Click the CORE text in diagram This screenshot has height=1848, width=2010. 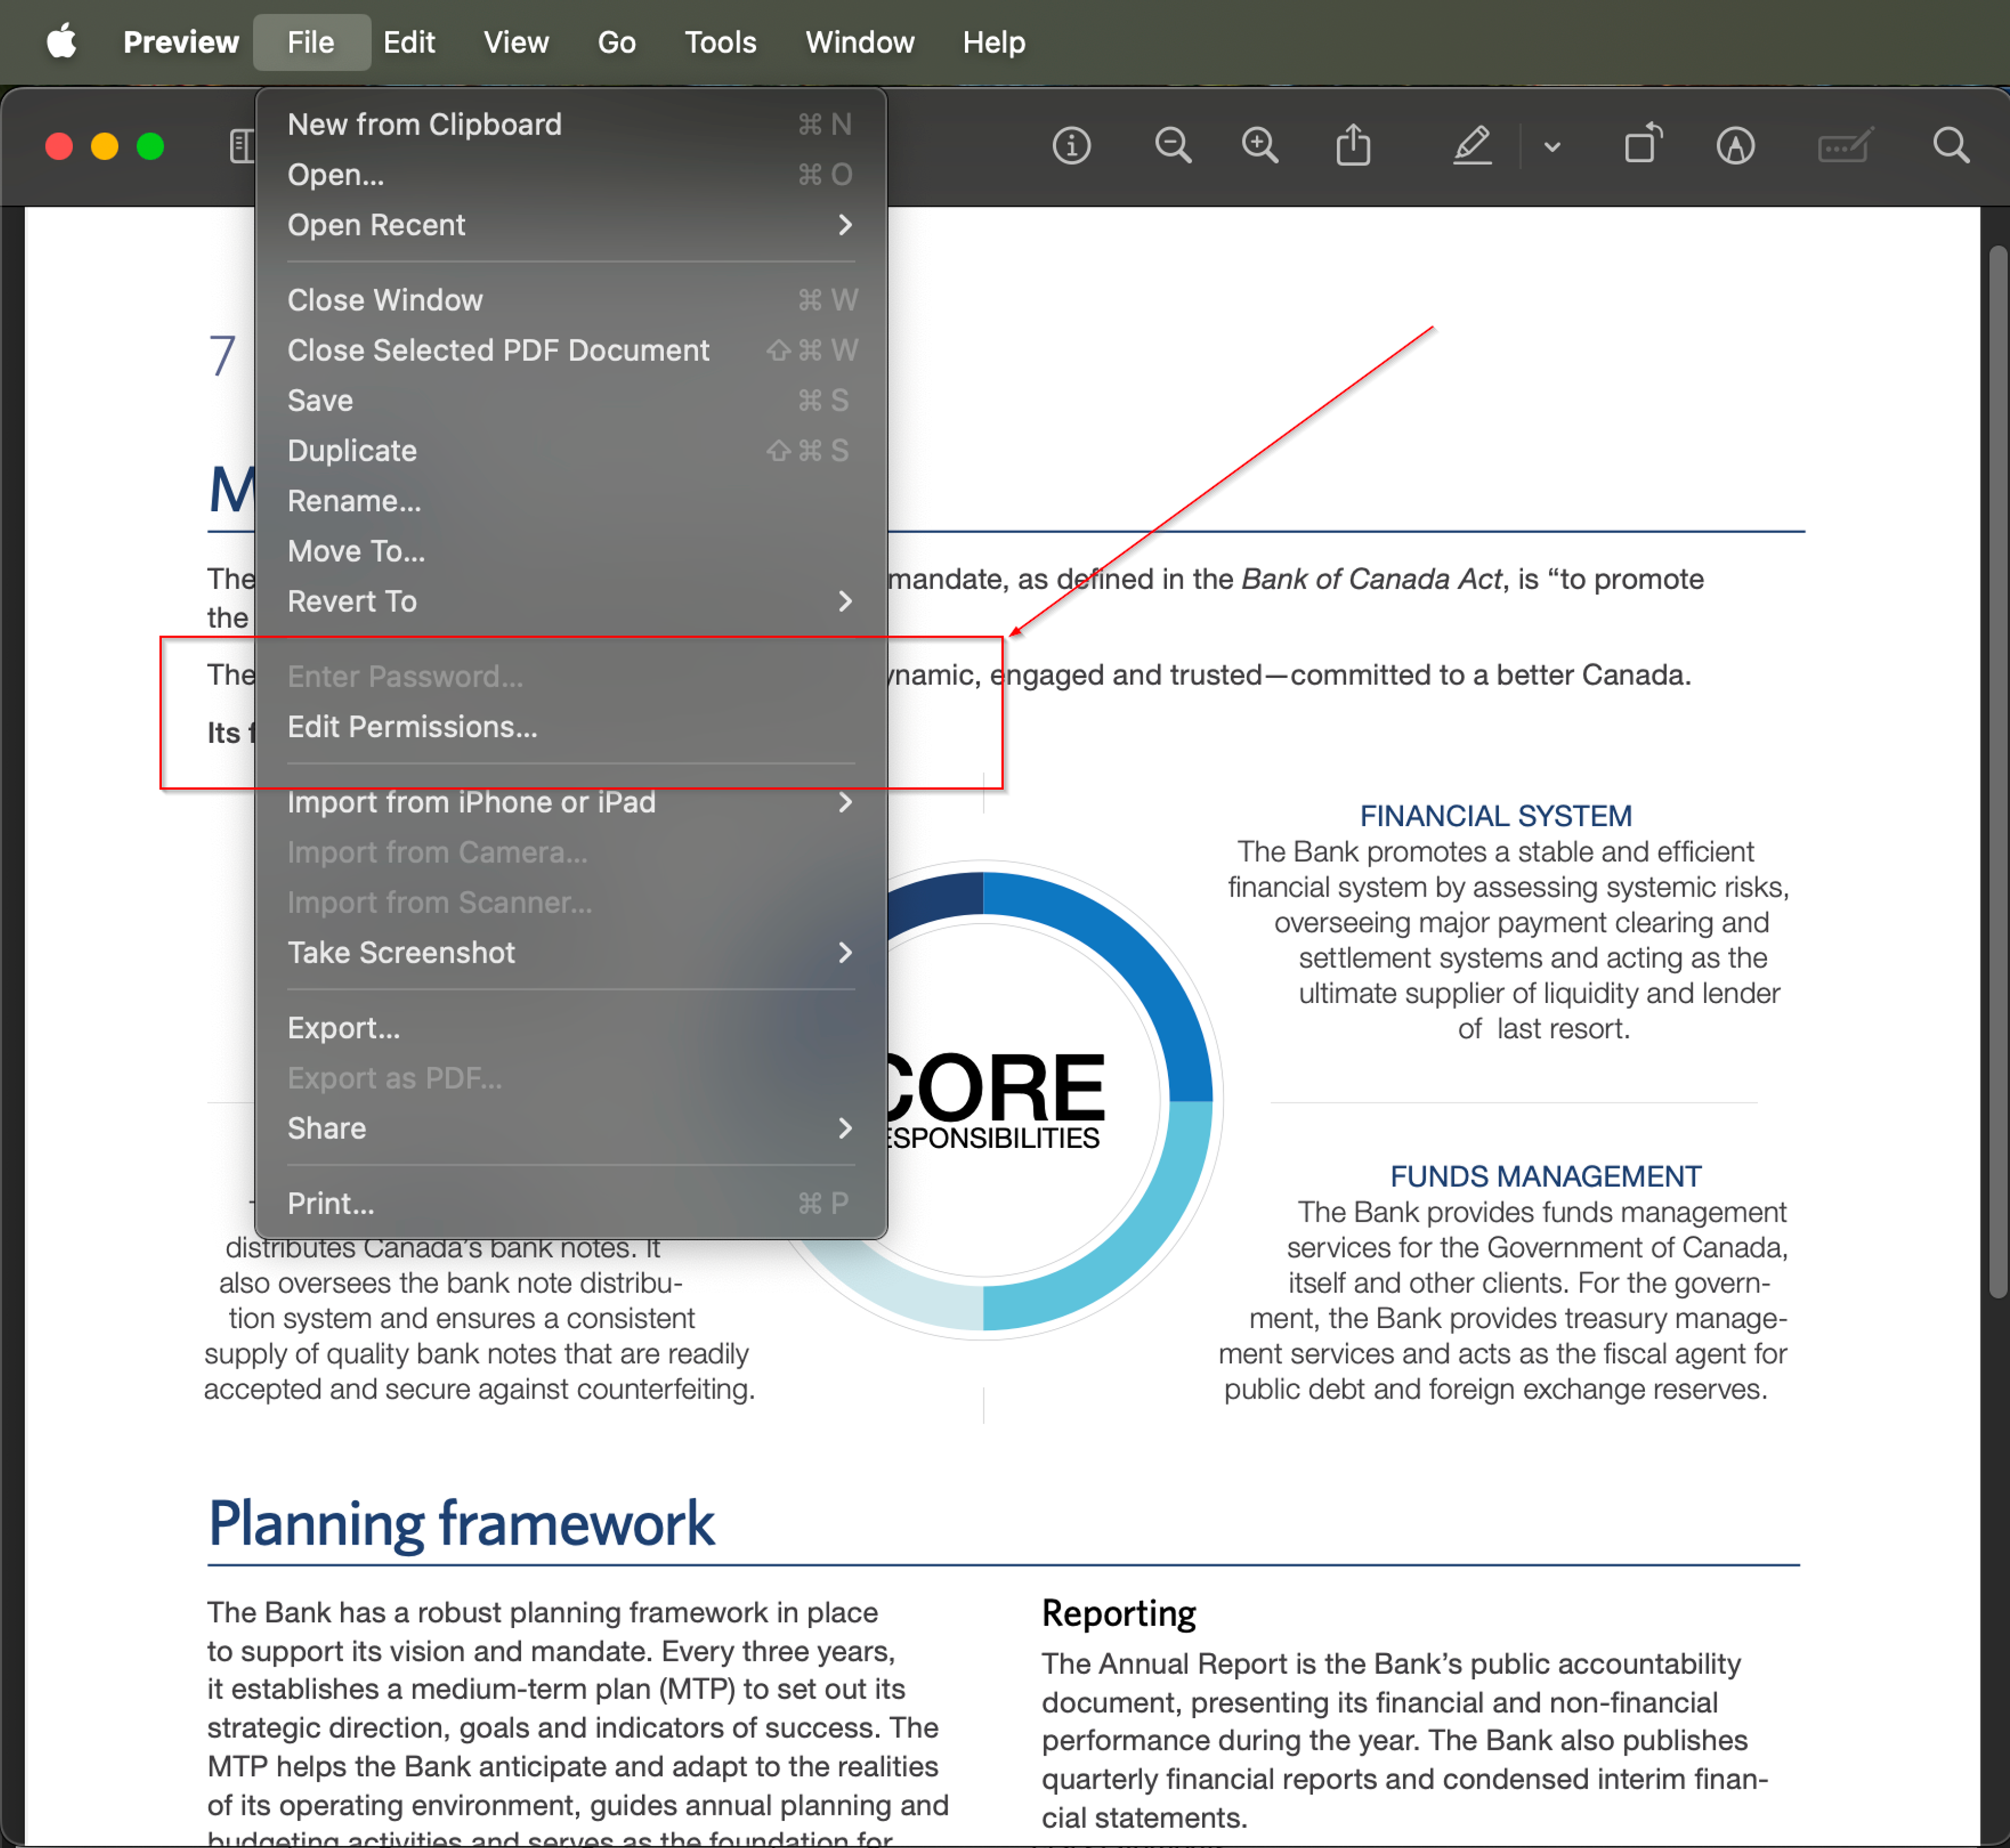pyautogui.click(x=997, y=1087)
